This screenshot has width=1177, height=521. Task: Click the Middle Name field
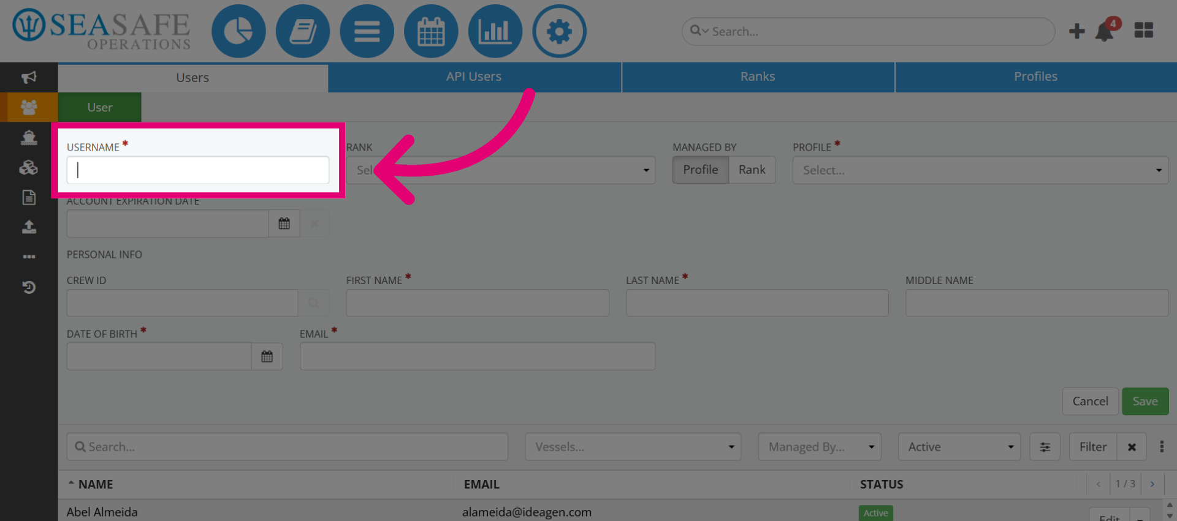point(1037,302)
